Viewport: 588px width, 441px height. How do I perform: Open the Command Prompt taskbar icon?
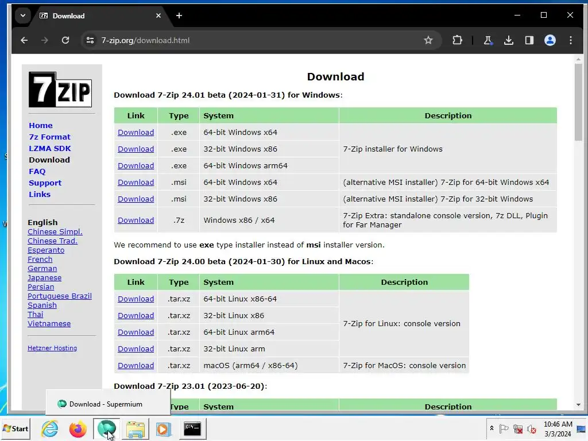pos(192,428)
